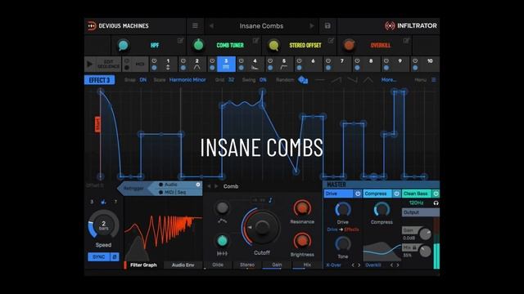Click the Retrigger settings gear icon
This screenshot has height=294, width=524.
(x=198, y=185)
